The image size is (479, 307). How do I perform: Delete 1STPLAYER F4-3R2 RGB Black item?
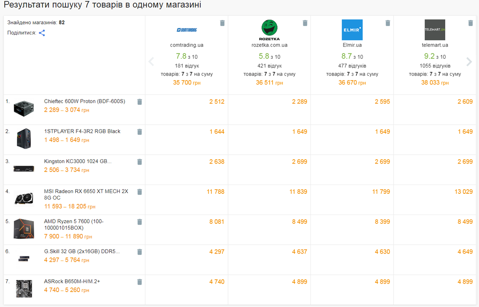(140, 132)
